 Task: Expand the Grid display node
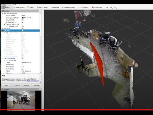[3, 28]
